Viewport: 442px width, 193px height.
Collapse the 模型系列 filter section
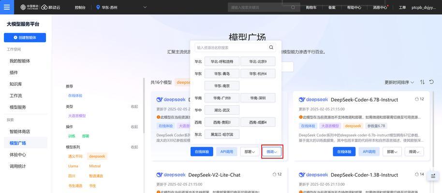pos(134,147)
